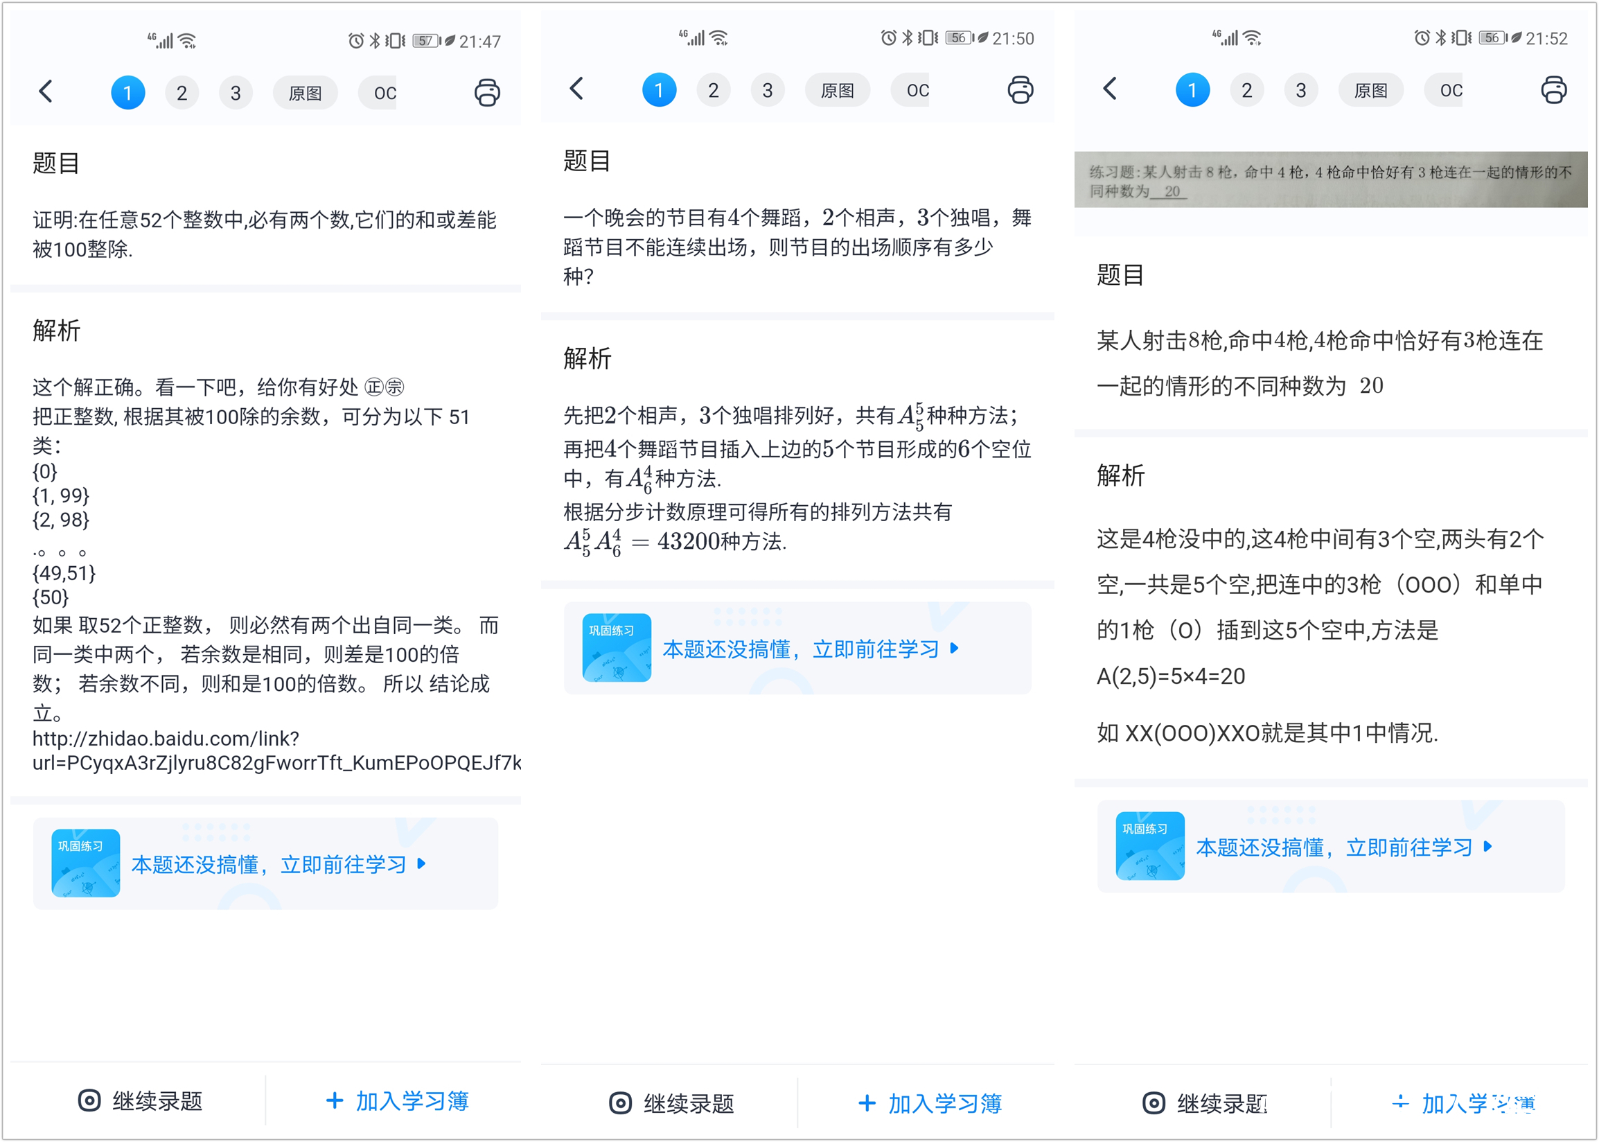Select page 1 tab on third screen

[1192, 89]
